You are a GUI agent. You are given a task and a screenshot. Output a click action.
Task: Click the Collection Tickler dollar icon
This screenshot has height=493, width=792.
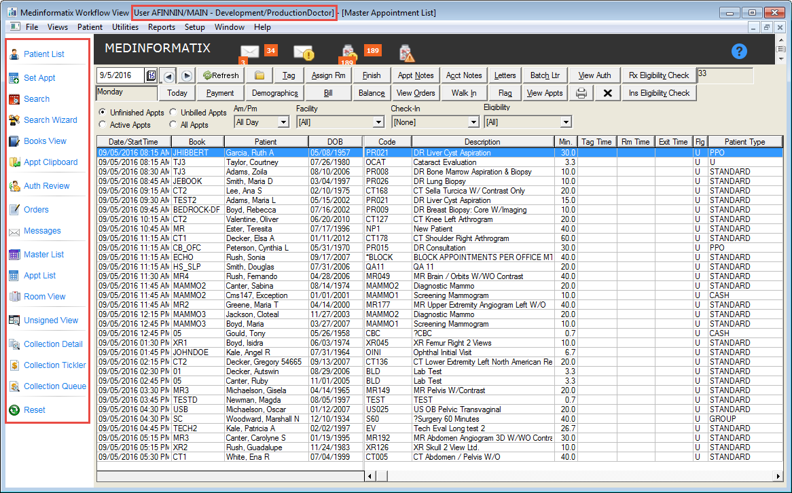click(14, 365)
